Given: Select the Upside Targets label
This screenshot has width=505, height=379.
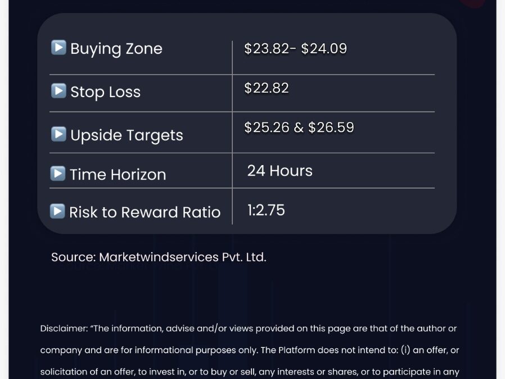Looking at the screenshot, I should (x=127, y=135).
